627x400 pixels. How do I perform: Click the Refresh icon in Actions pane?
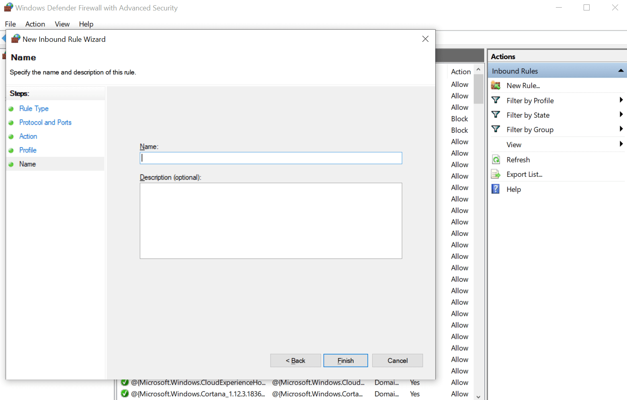496,160
